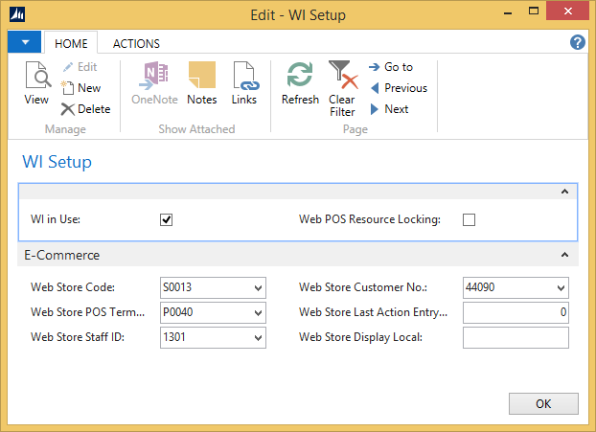This screenshot has width=596, height=432.
Task: Click the View icon in Manage group
Action: tap(36, 83)
